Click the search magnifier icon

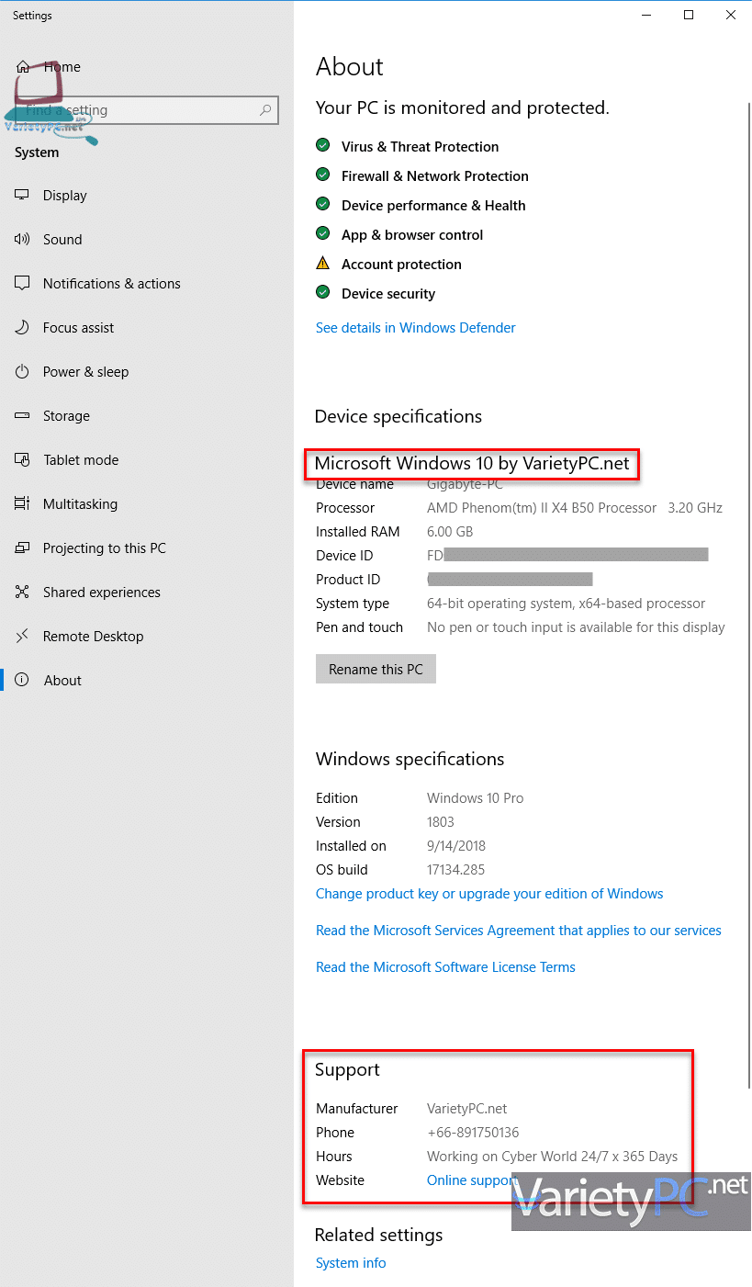coord(265,110)
